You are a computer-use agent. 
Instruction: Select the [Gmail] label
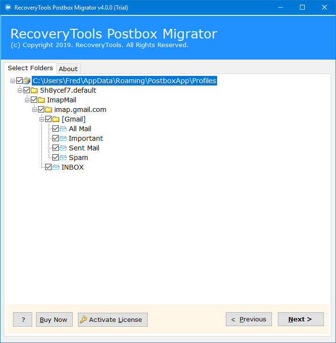tap(74, 119)
